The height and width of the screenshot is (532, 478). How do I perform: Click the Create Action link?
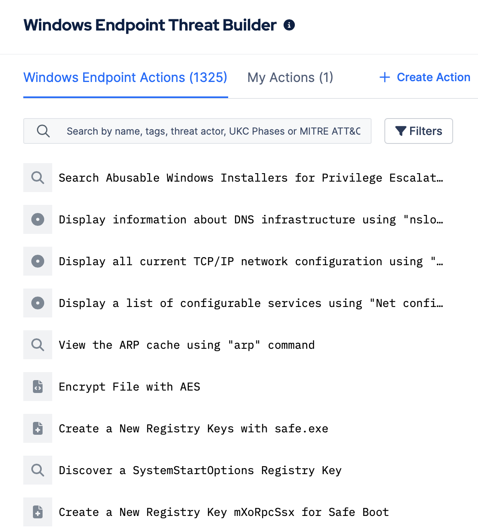[x=425, y=77]
